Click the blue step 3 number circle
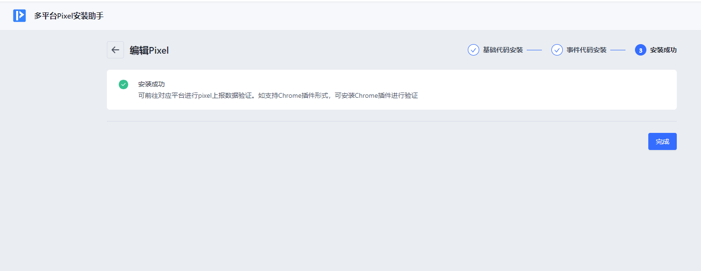Image resolution: width=701 pixels, height=271 pixels. click(x=641, y=50)
